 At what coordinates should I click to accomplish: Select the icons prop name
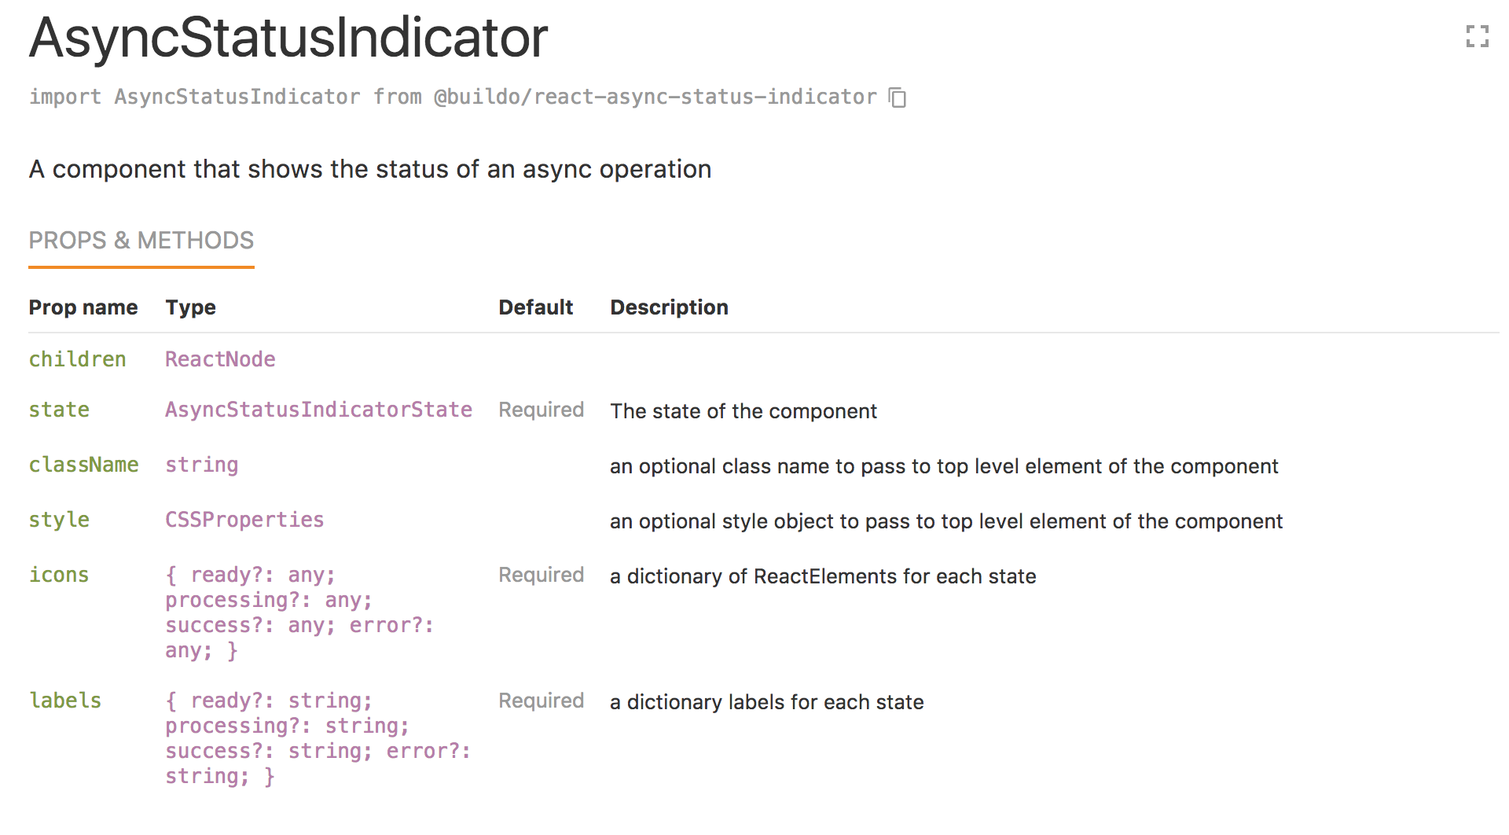pos(59,575)
